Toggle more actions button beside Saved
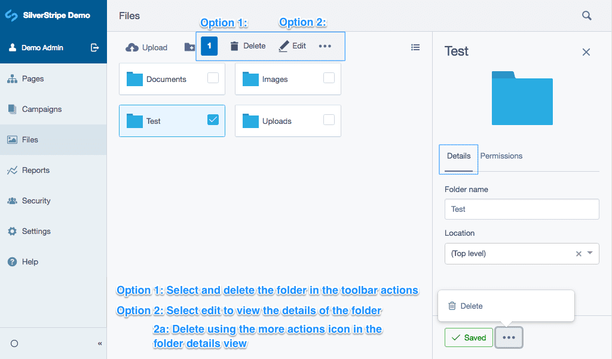The image size is (612, 359). [x=509, y=337]
